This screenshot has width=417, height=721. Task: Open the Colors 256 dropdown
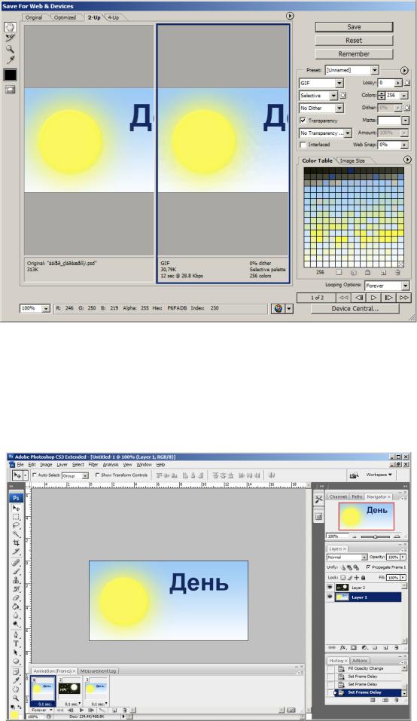404,96
